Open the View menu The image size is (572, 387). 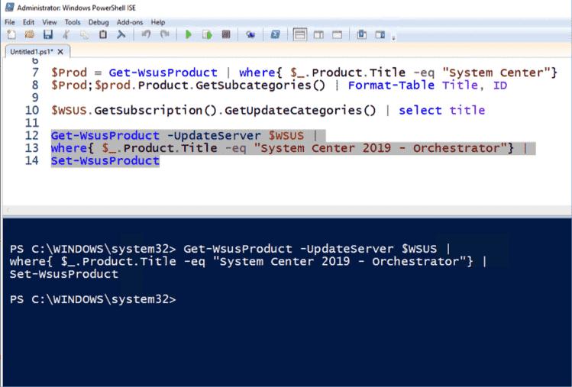pos(49,22)
